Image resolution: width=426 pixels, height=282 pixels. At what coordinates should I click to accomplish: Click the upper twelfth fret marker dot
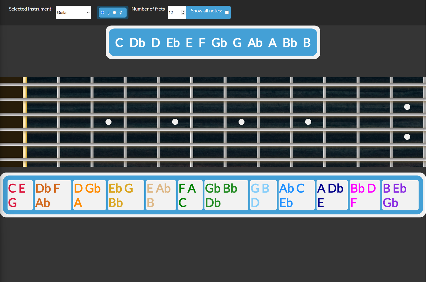point(407,107)
